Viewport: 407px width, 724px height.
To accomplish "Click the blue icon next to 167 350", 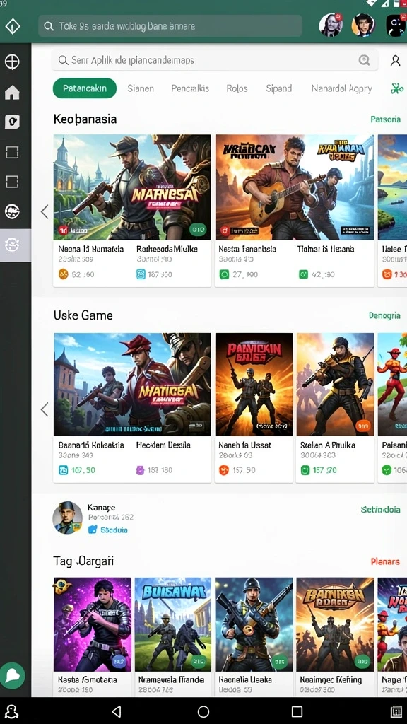I will coord(141,274).
